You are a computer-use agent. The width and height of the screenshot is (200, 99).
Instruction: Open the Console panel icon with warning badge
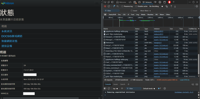(x=135, y=2)
